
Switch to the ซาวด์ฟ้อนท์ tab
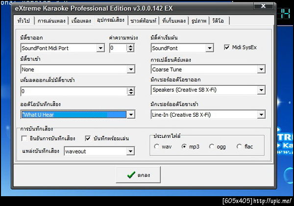[144, 21]
